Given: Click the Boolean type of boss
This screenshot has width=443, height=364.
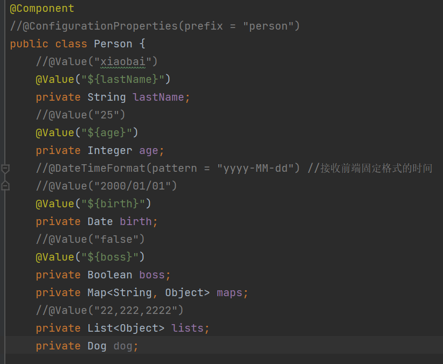Looking at the screenshot, I should [109, 275].
